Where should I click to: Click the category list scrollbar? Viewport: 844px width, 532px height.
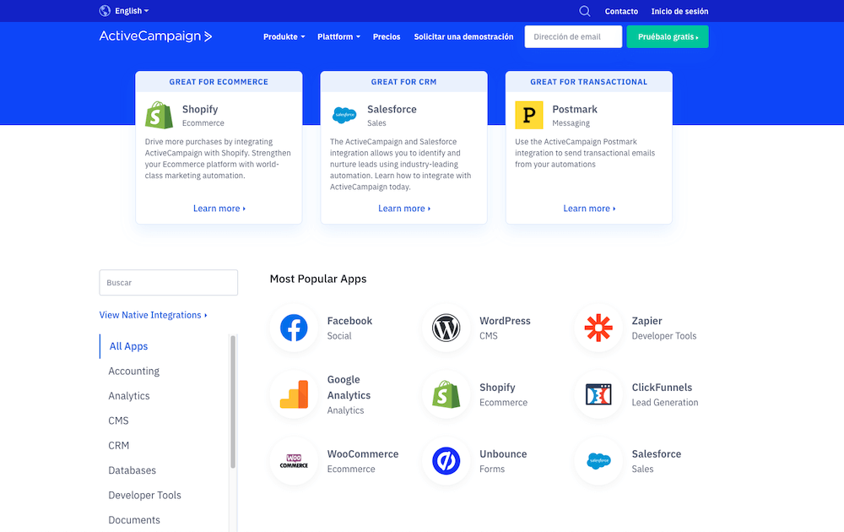click(233, 402)
